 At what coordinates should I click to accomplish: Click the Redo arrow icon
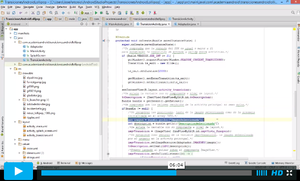pyautogui.click(x=26, y=13)
